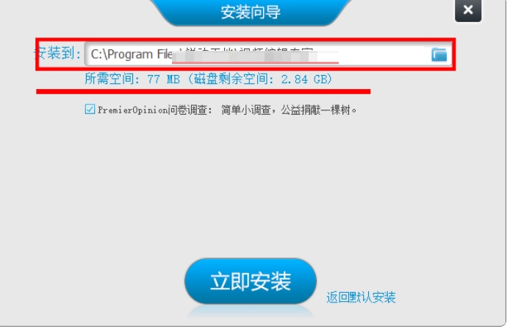Select the C:\Program File text in path box
This screenshot has width=510, height=329.
(132, 54)
